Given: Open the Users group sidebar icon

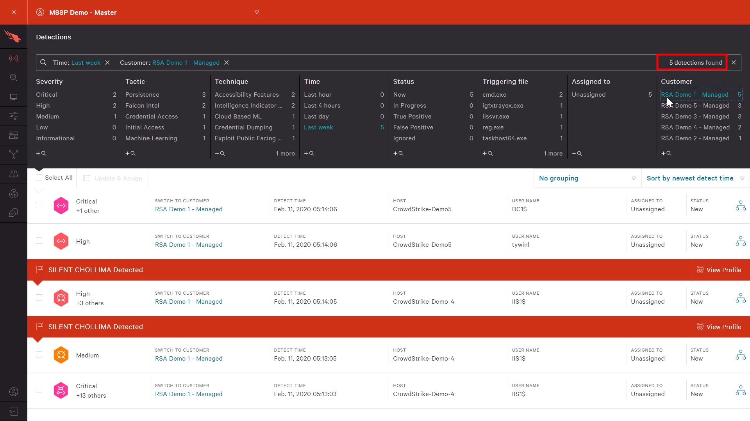Looking at the screenshot, I should [x=14, y=174].
